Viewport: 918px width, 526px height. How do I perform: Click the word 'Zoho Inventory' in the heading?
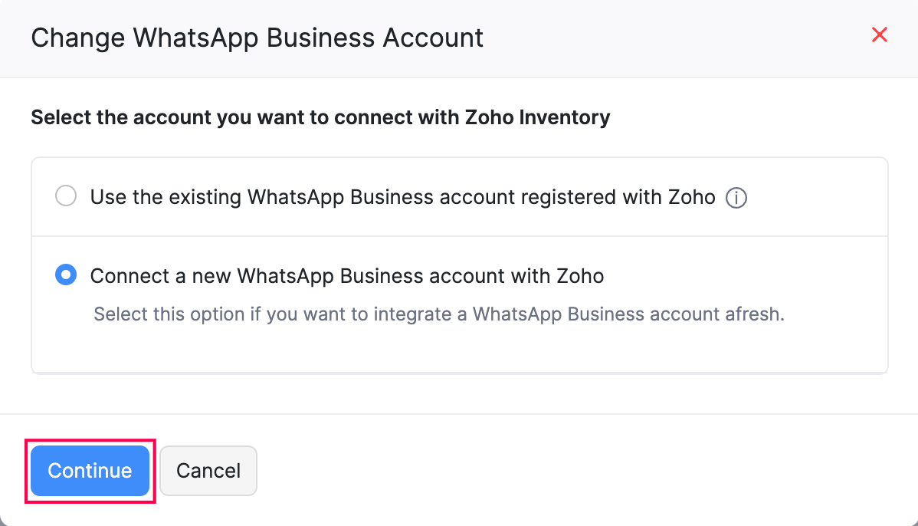(537, 118)
